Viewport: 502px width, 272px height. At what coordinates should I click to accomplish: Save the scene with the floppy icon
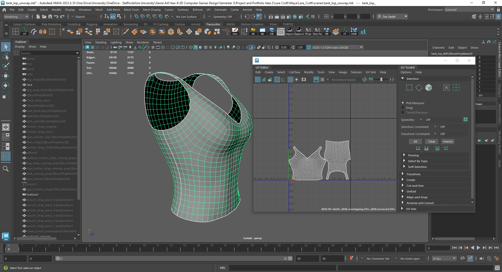(x=50, y=16)
